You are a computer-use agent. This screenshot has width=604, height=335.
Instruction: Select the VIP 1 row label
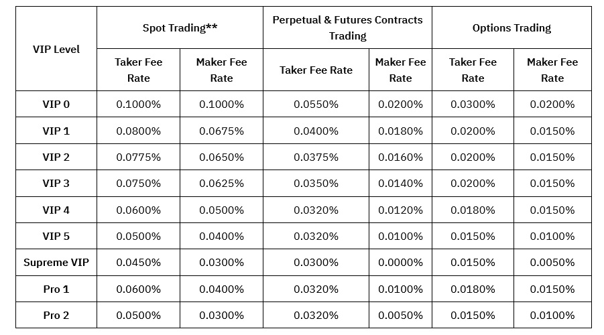pos(56,131)
